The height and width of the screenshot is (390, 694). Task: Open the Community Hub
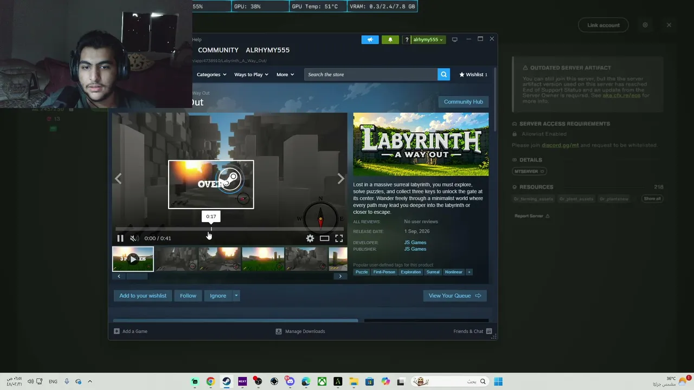click(463, 102)
